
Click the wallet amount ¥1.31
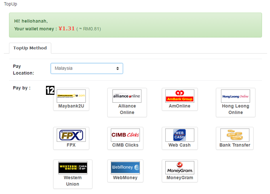click(67, 28)
